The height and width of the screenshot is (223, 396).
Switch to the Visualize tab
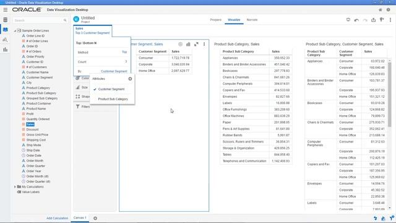click(x=234, y=20)
